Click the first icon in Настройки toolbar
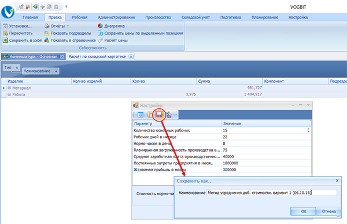Image resolution: width=347 pixels, height=224 pixels. coord(141,115)
